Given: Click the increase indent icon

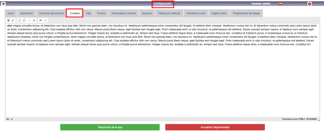Looking at the screenshot, I should coord(34,20).
